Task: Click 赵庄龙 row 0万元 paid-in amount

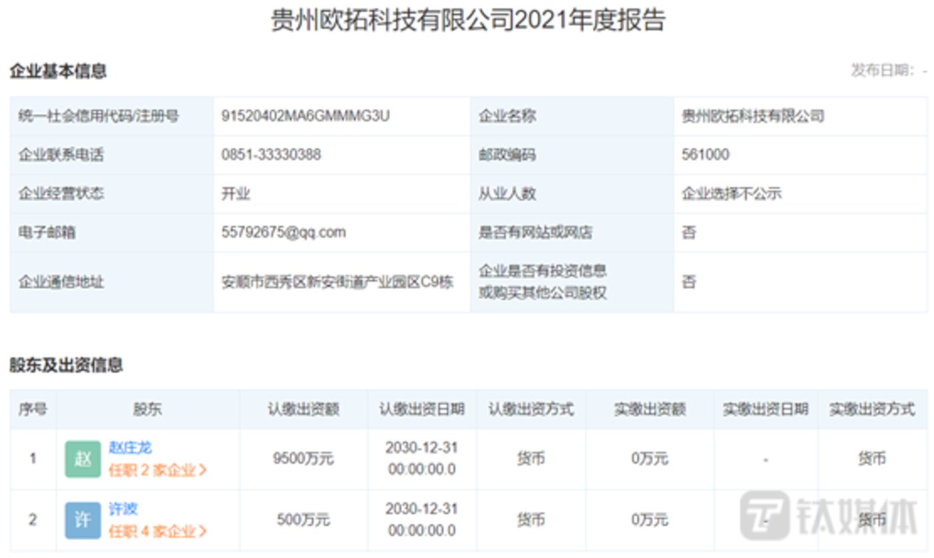Action: click(650, 459)
